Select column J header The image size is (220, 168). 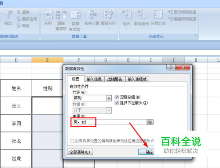pyautogui.click(x=173, y=60)
